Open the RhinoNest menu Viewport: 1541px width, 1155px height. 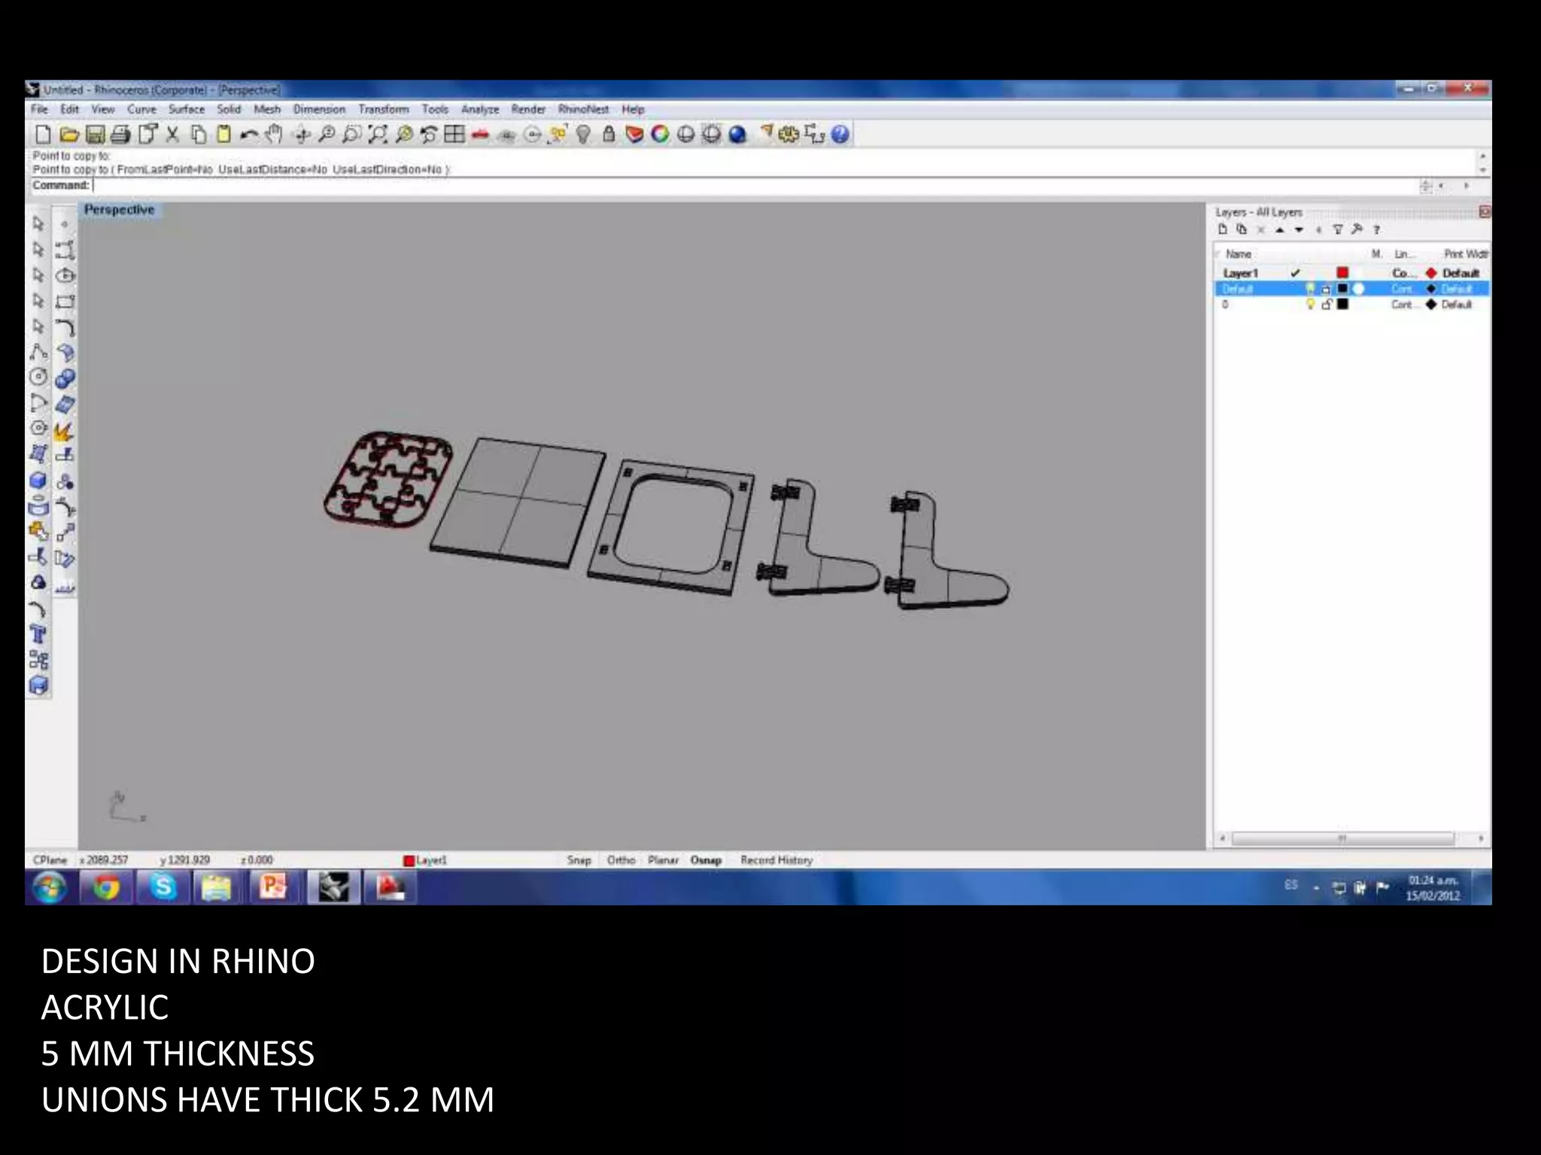[583, 110]
